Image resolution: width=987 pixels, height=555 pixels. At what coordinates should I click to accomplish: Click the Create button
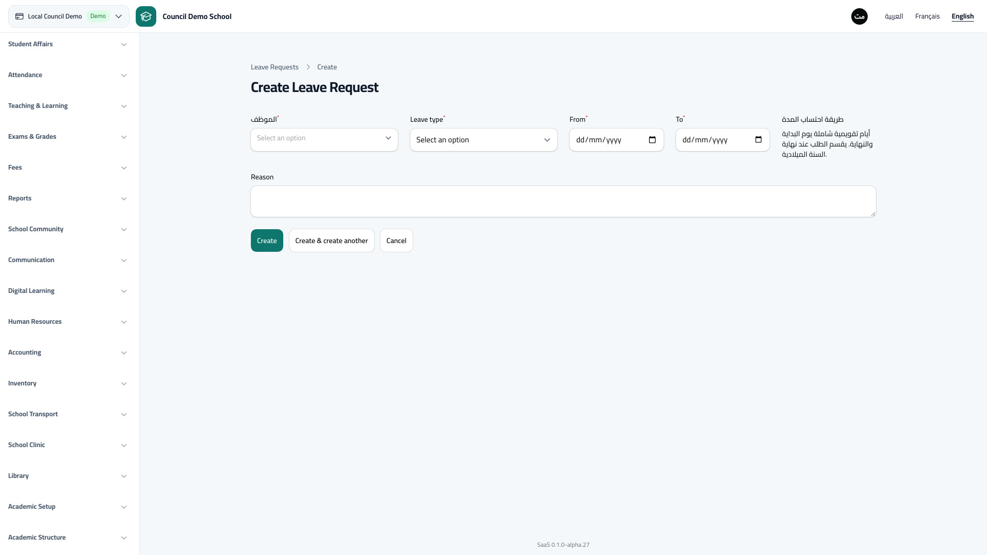[267, 240]
